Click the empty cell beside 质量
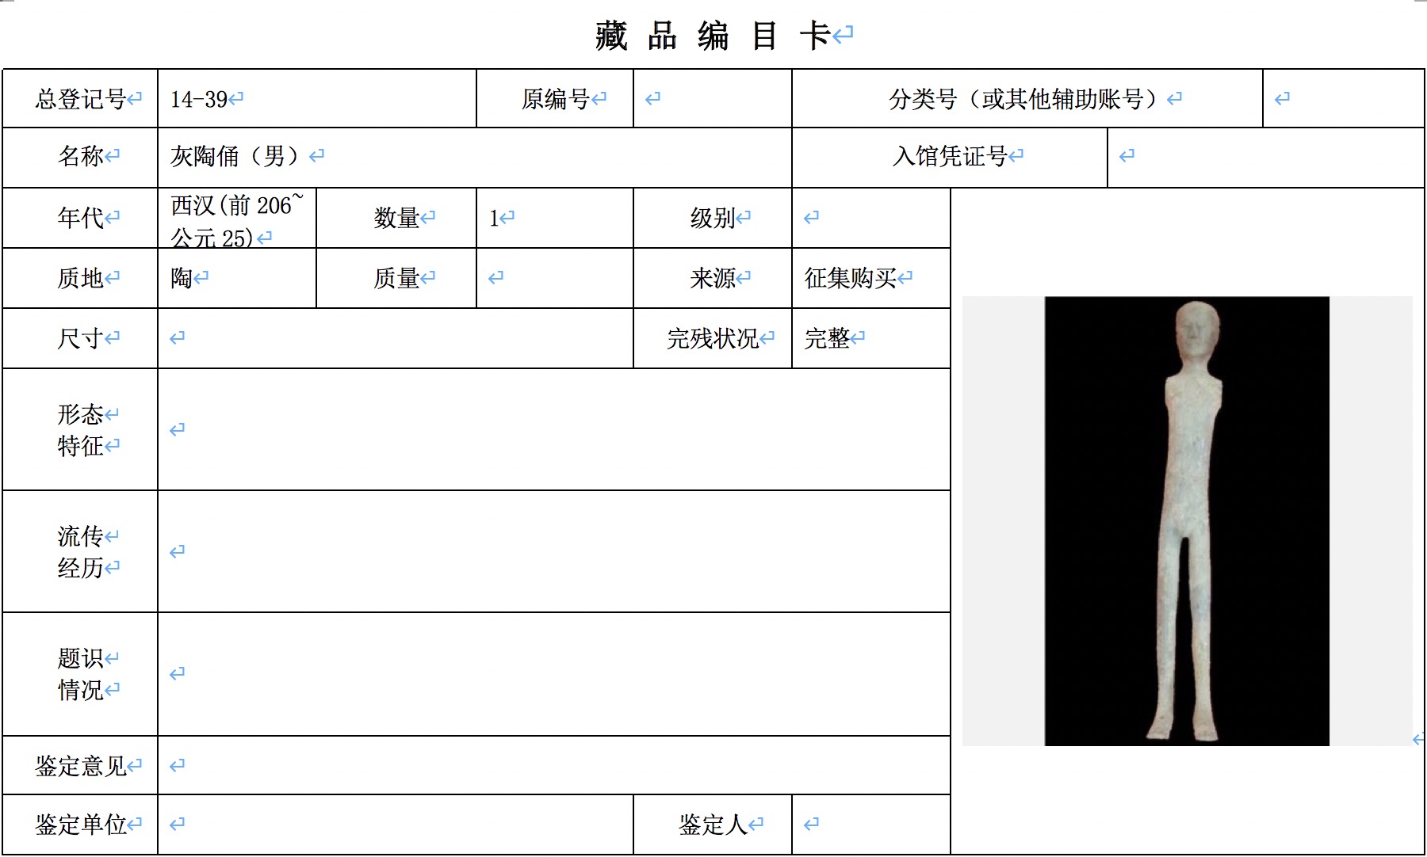The height and width of the screenshot is (857, 1427). click(555, 278)
